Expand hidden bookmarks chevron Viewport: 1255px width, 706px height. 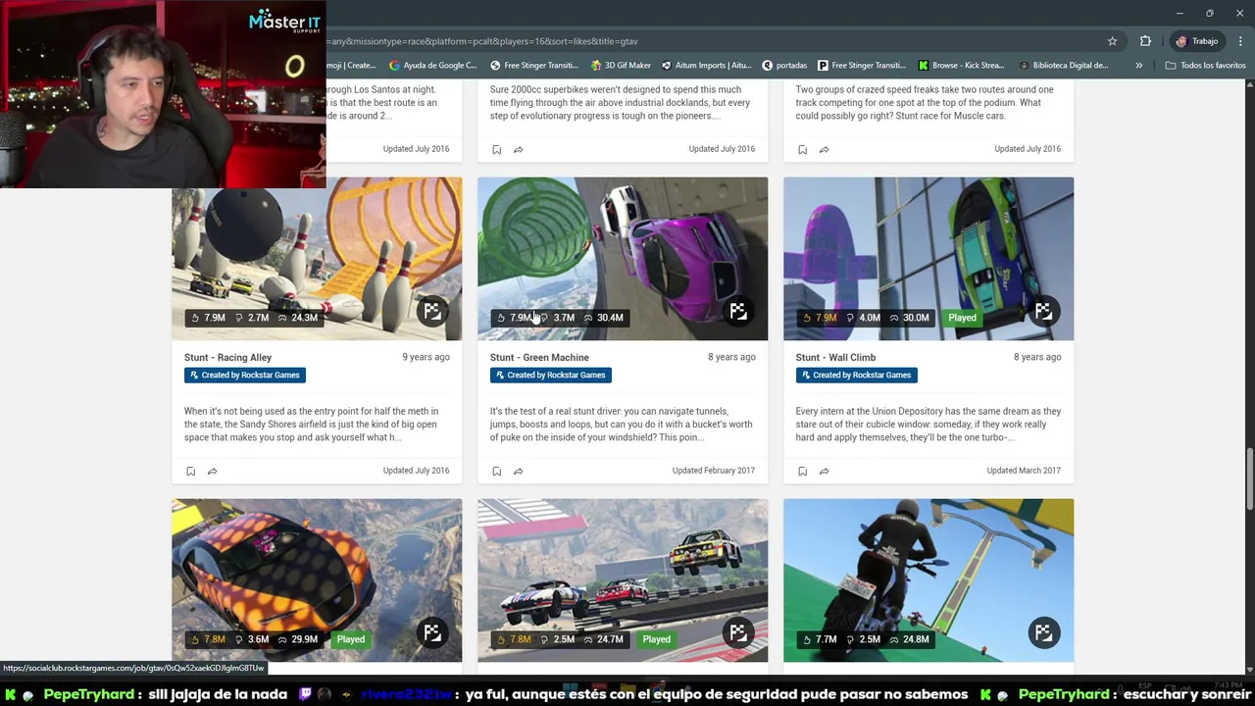[x=1138, y=66]
